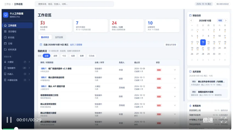233x130 pixels.
Task: Click the 查看当天安排 button
Action: pos(171,45)
